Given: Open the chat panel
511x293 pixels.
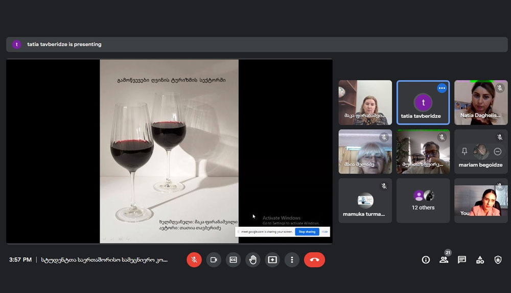Looking at the screenshot, I should point(462,260).
